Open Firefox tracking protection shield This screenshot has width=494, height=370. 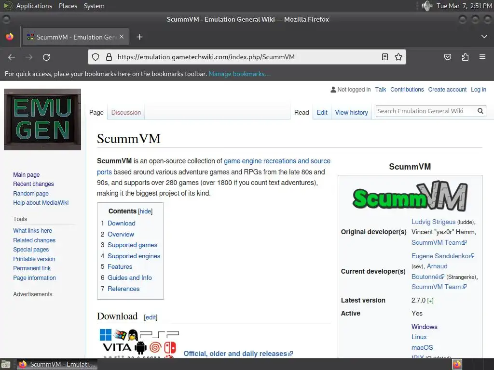click(x=96, y=57)
